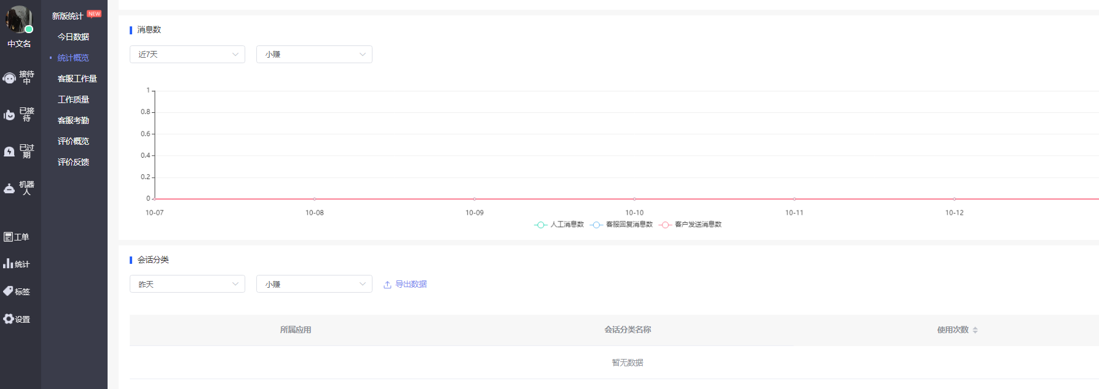Image resolution: width=1099 pixels, height=389 pixels.
Task: Open 客服工作量 menu item
Action: [77, 79]
